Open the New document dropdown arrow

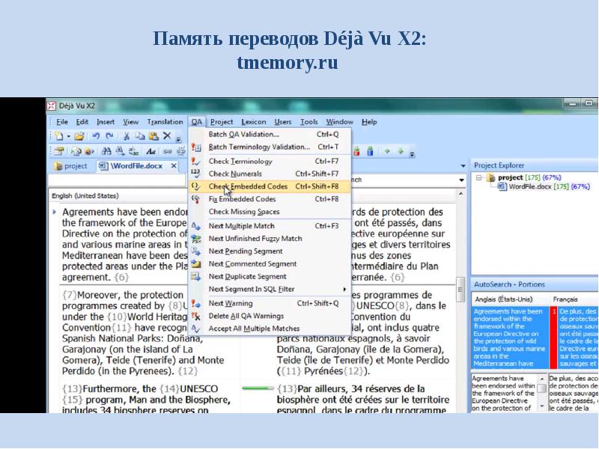coord(68,137)
